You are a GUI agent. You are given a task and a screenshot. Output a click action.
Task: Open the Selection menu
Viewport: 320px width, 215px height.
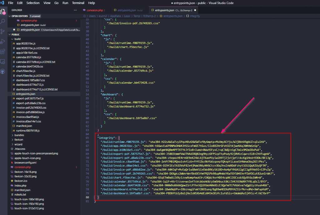[33, 3]
